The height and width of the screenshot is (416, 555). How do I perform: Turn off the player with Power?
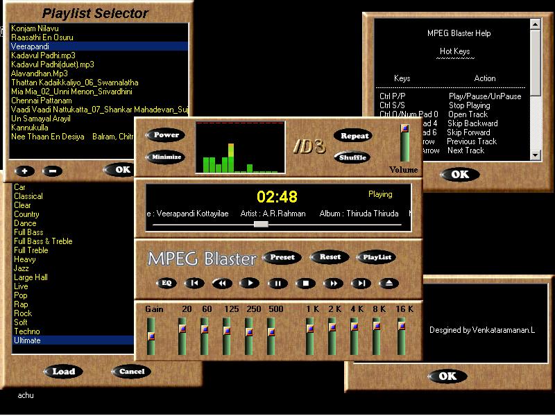166,135
